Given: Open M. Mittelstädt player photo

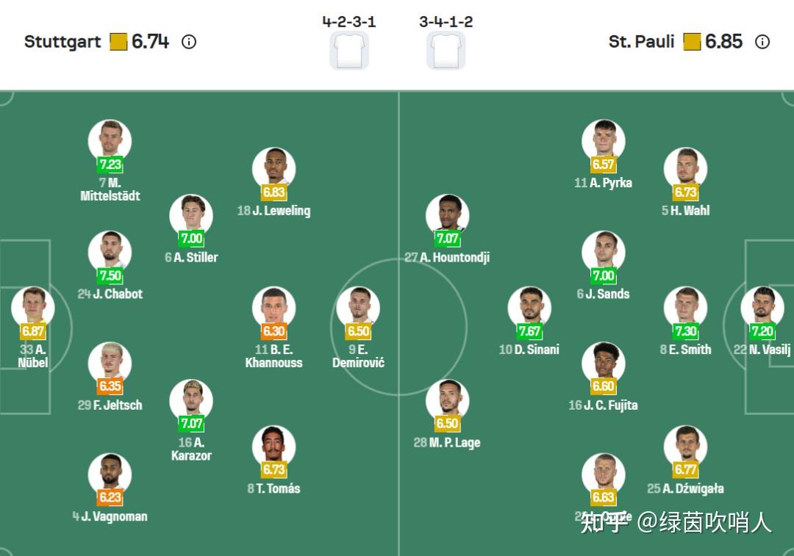Looking at the screenshot, I should 110,140.
